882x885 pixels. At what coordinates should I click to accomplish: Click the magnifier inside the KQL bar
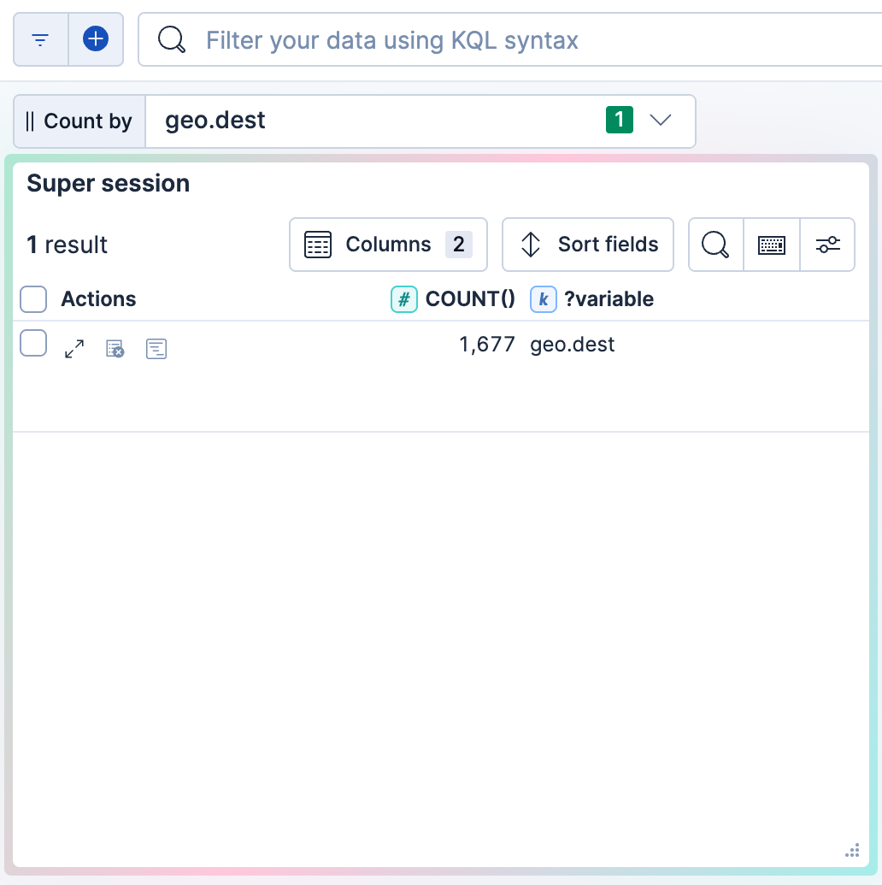pyautogui.click(x=171, y=39)
